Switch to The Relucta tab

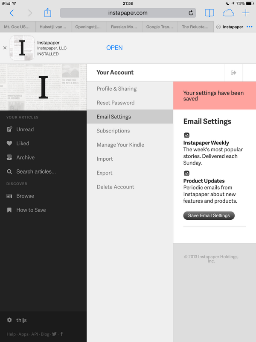tap(195, 27)
